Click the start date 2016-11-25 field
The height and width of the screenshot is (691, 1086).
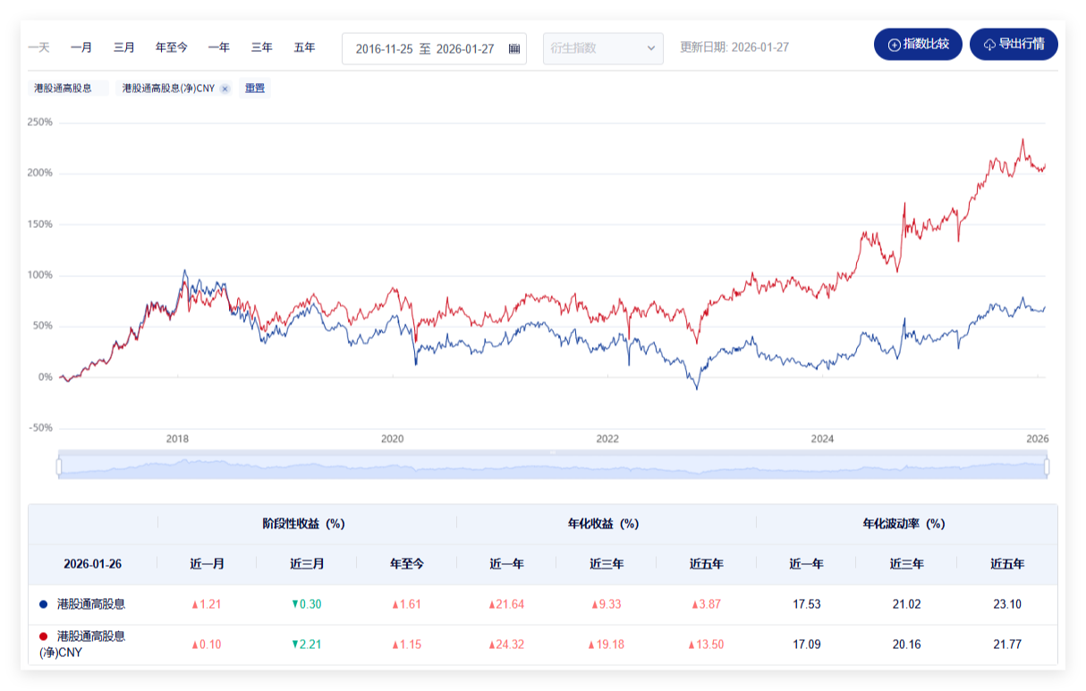(384, 49)
